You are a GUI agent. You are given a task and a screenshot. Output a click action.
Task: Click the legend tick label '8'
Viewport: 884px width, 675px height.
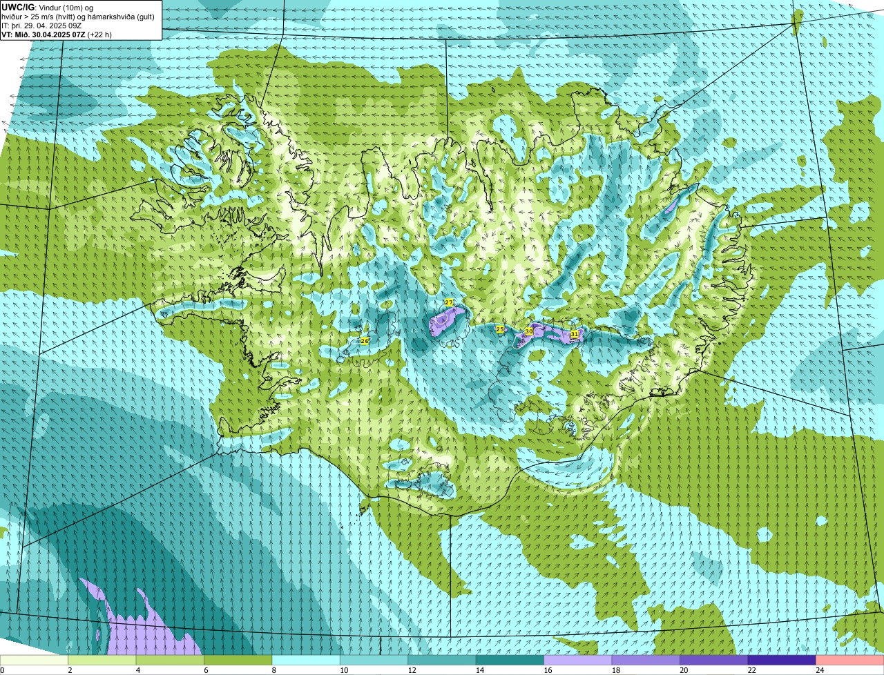[273, 670]
